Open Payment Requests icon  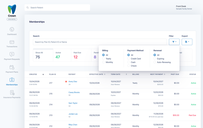(x=12, y=54)
